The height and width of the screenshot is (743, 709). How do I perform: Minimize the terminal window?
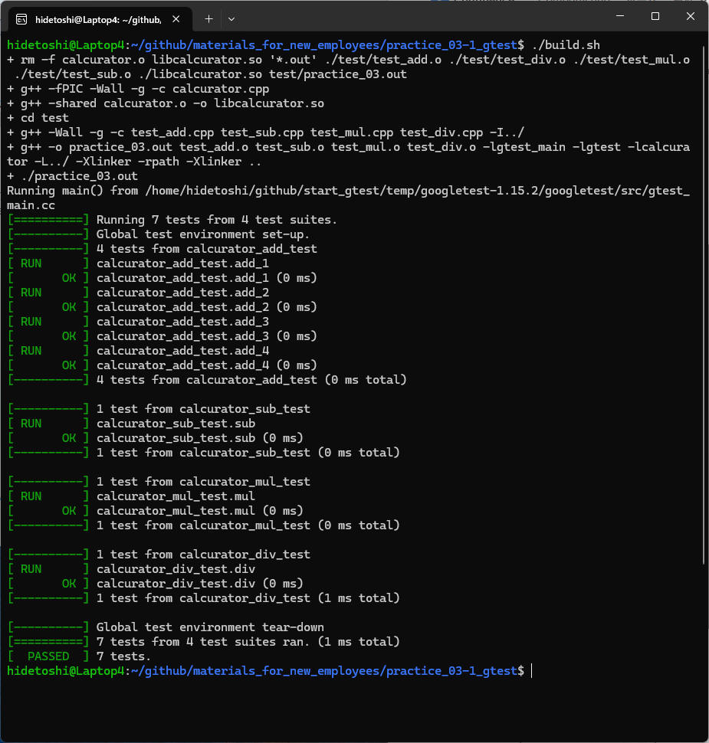tap(621, 17)
